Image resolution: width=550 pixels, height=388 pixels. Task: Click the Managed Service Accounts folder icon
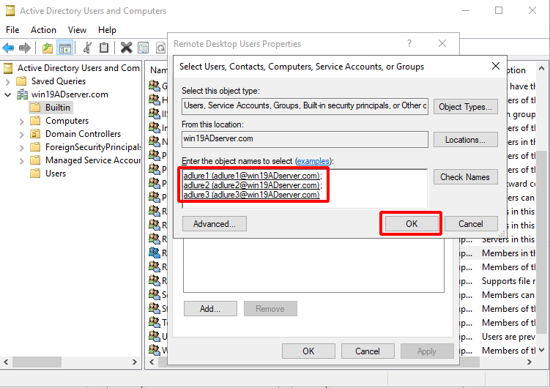[35, 160]
